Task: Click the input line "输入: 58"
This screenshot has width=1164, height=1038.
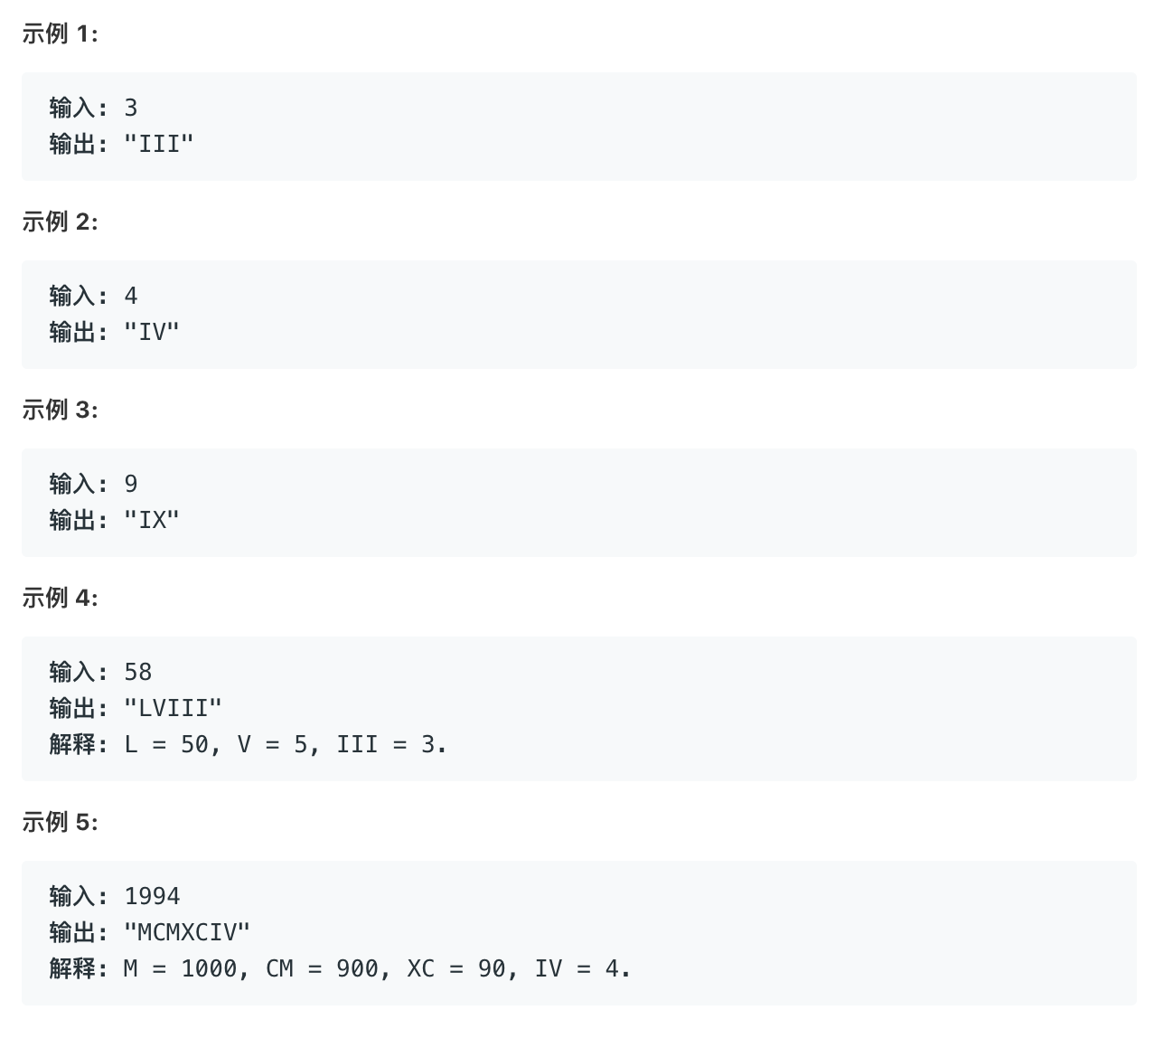Action: (100, 673)
